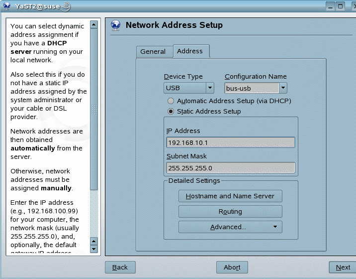
Task: Choose the Static Address Setup option
Action: click(x=171, y=111)
